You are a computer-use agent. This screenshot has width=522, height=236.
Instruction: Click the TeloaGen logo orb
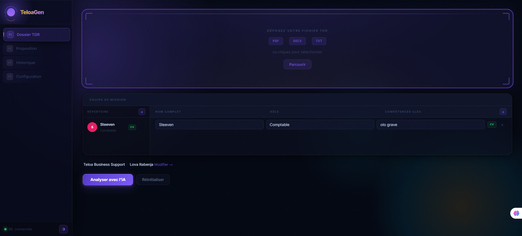click(11, 12)
